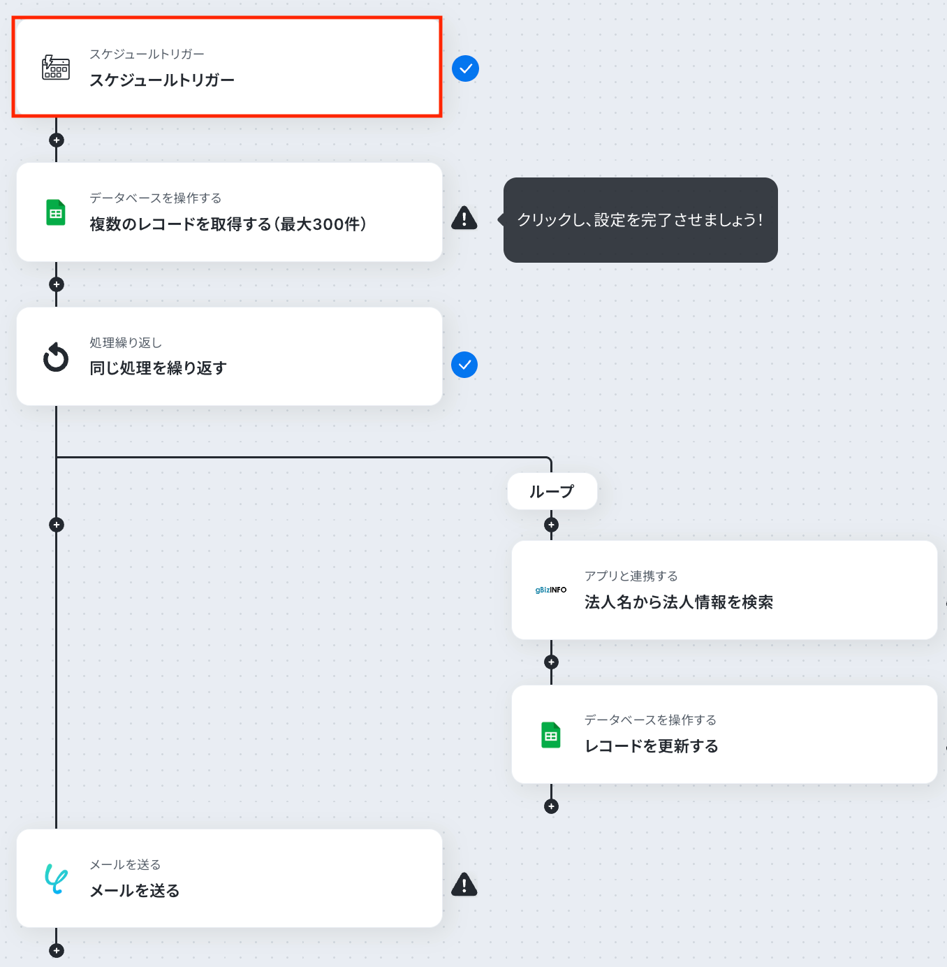Add a step below the schedule trigger
Image resolution: width=947 pixels, height=967 pixels.
[x=57, y=140]
